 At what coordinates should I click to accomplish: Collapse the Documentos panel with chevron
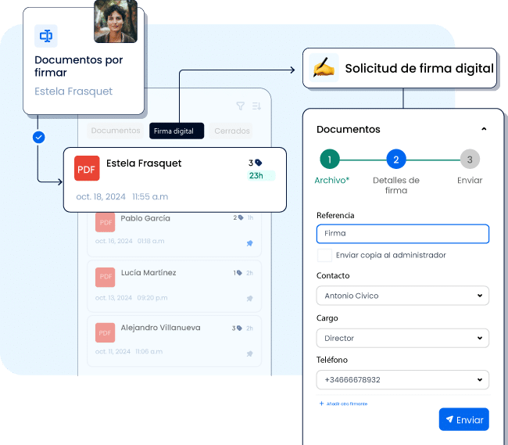click(484, 129)
